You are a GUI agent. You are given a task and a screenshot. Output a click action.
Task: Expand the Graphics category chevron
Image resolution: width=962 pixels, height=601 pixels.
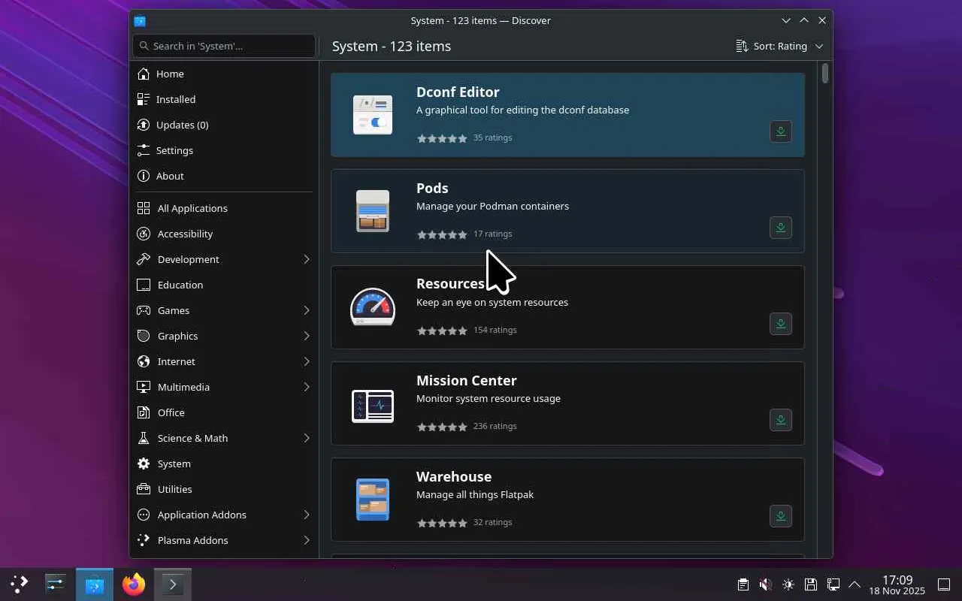point(307,336)
